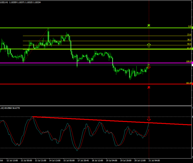Click the red down arrow in the oscillator panel

pos(149,119)
